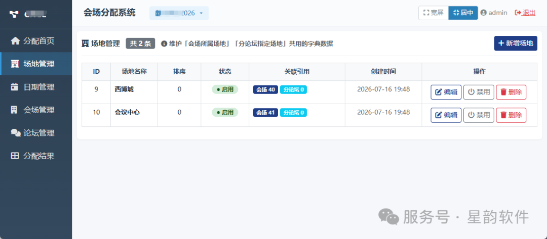
Task: Click the 关联引用 column header
Action: [297, 72]
